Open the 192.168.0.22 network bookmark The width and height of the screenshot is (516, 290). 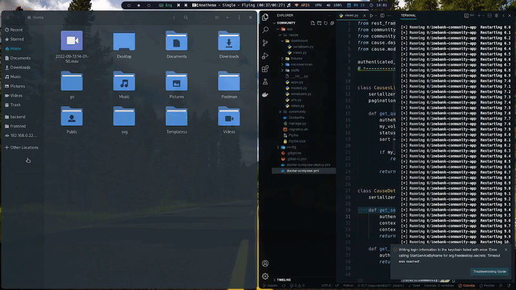[23, 135]
